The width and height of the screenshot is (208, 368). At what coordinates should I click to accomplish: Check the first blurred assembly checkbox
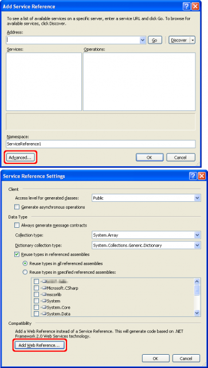(37, 281)
